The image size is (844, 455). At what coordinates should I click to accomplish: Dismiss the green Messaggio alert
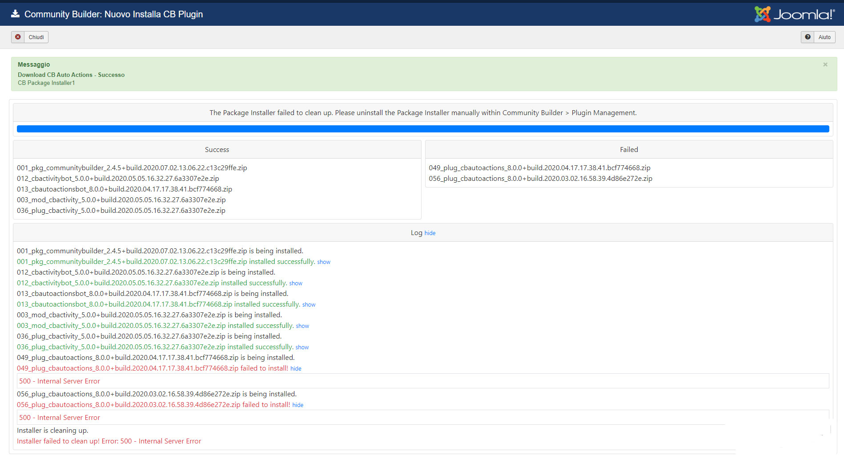pos(825,64)
